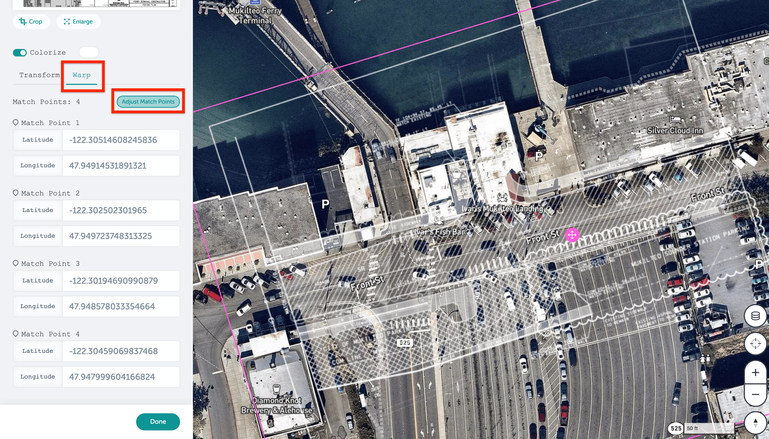
Task: Click the Done button
Action: coord(158,422)
